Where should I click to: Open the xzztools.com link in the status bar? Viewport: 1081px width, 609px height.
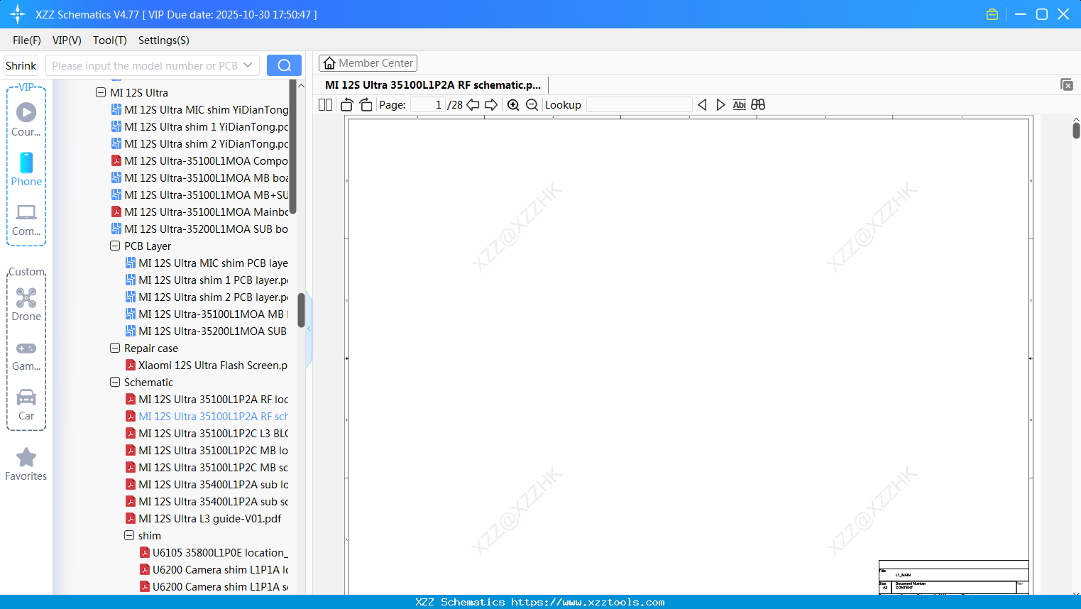tap(588, 602)
